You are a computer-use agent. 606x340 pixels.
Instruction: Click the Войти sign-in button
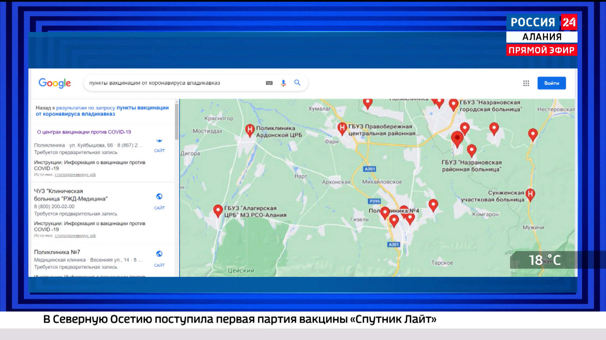coord(552,83)
